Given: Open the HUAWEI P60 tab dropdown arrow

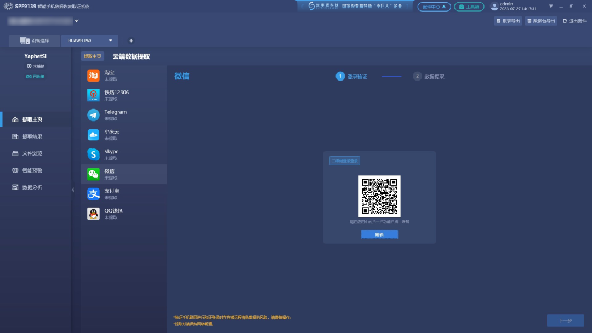Looking at the screenshot, I should [x=111, y=41].
